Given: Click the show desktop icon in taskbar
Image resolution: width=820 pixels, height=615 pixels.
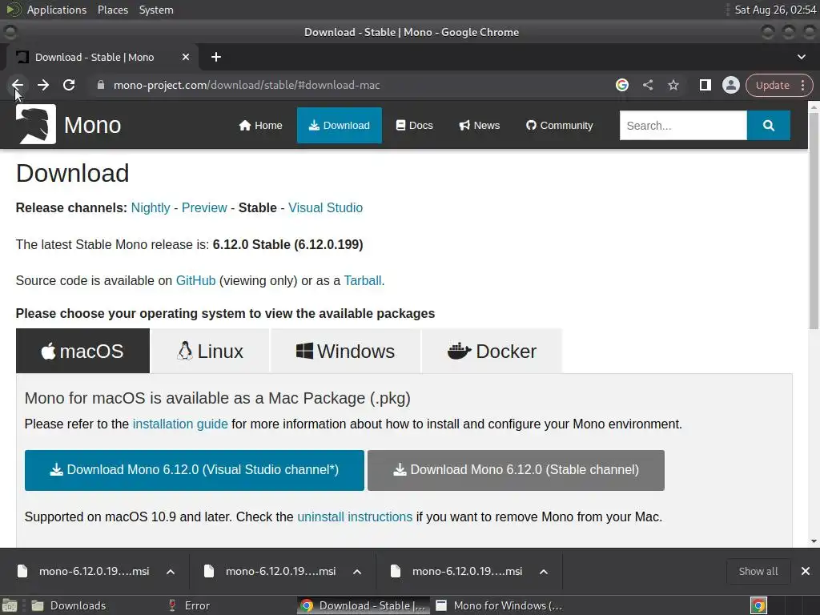Looking at the screenshot, I should point(10,605).
